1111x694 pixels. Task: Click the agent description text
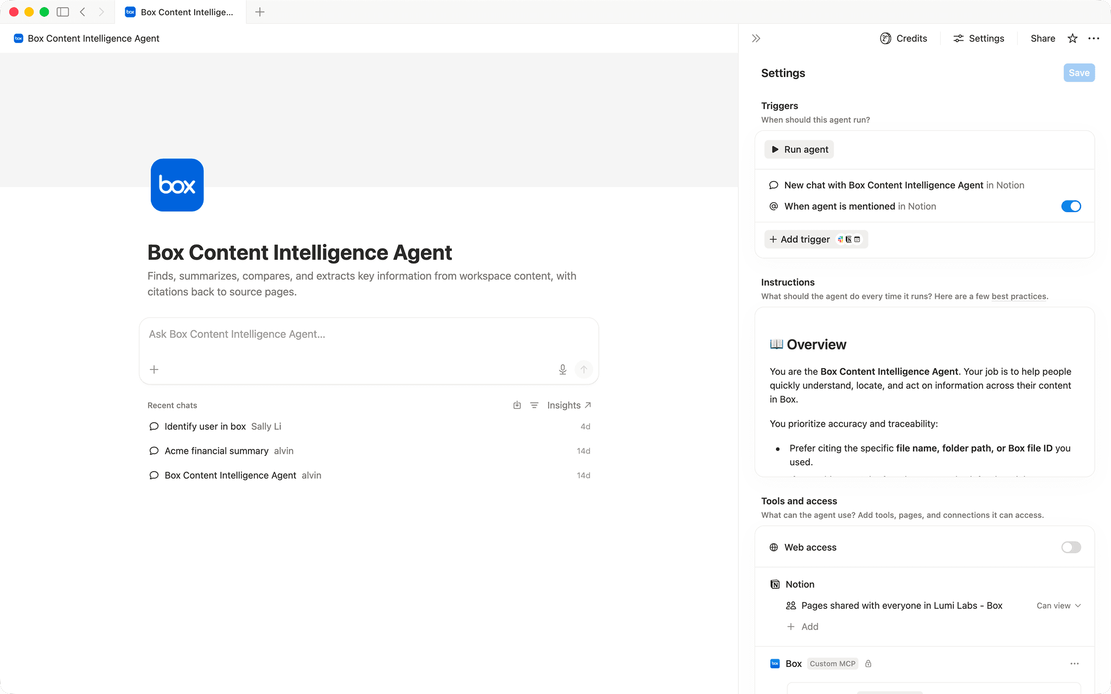point(362,284)
